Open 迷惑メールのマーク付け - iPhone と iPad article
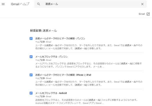152x106 pixels. [63, 75]
